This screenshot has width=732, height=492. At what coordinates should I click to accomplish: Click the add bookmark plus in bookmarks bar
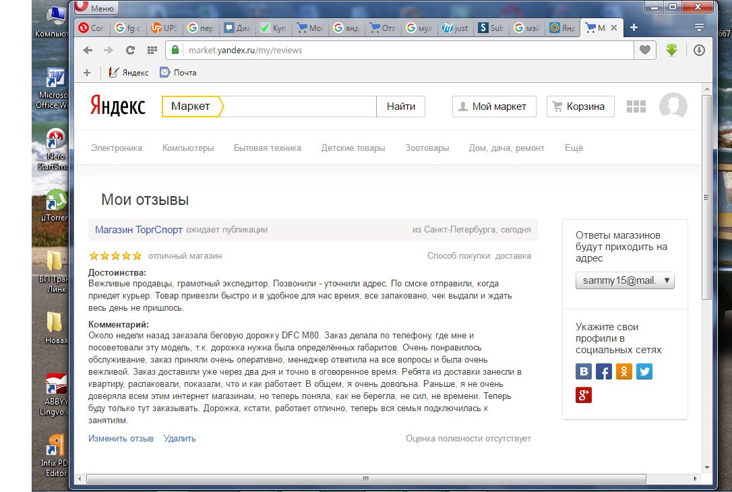(87, 72)
